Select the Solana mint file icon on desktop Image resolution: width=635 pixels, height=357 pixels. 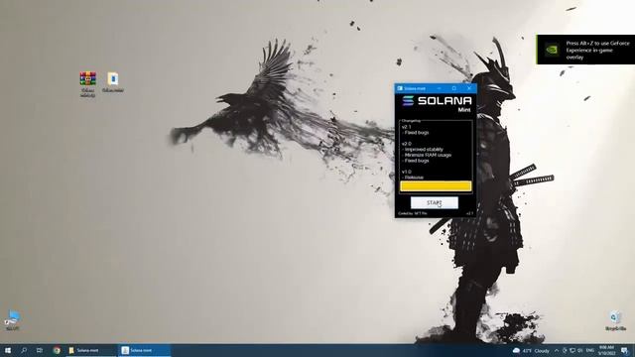[x=113, y=82]
